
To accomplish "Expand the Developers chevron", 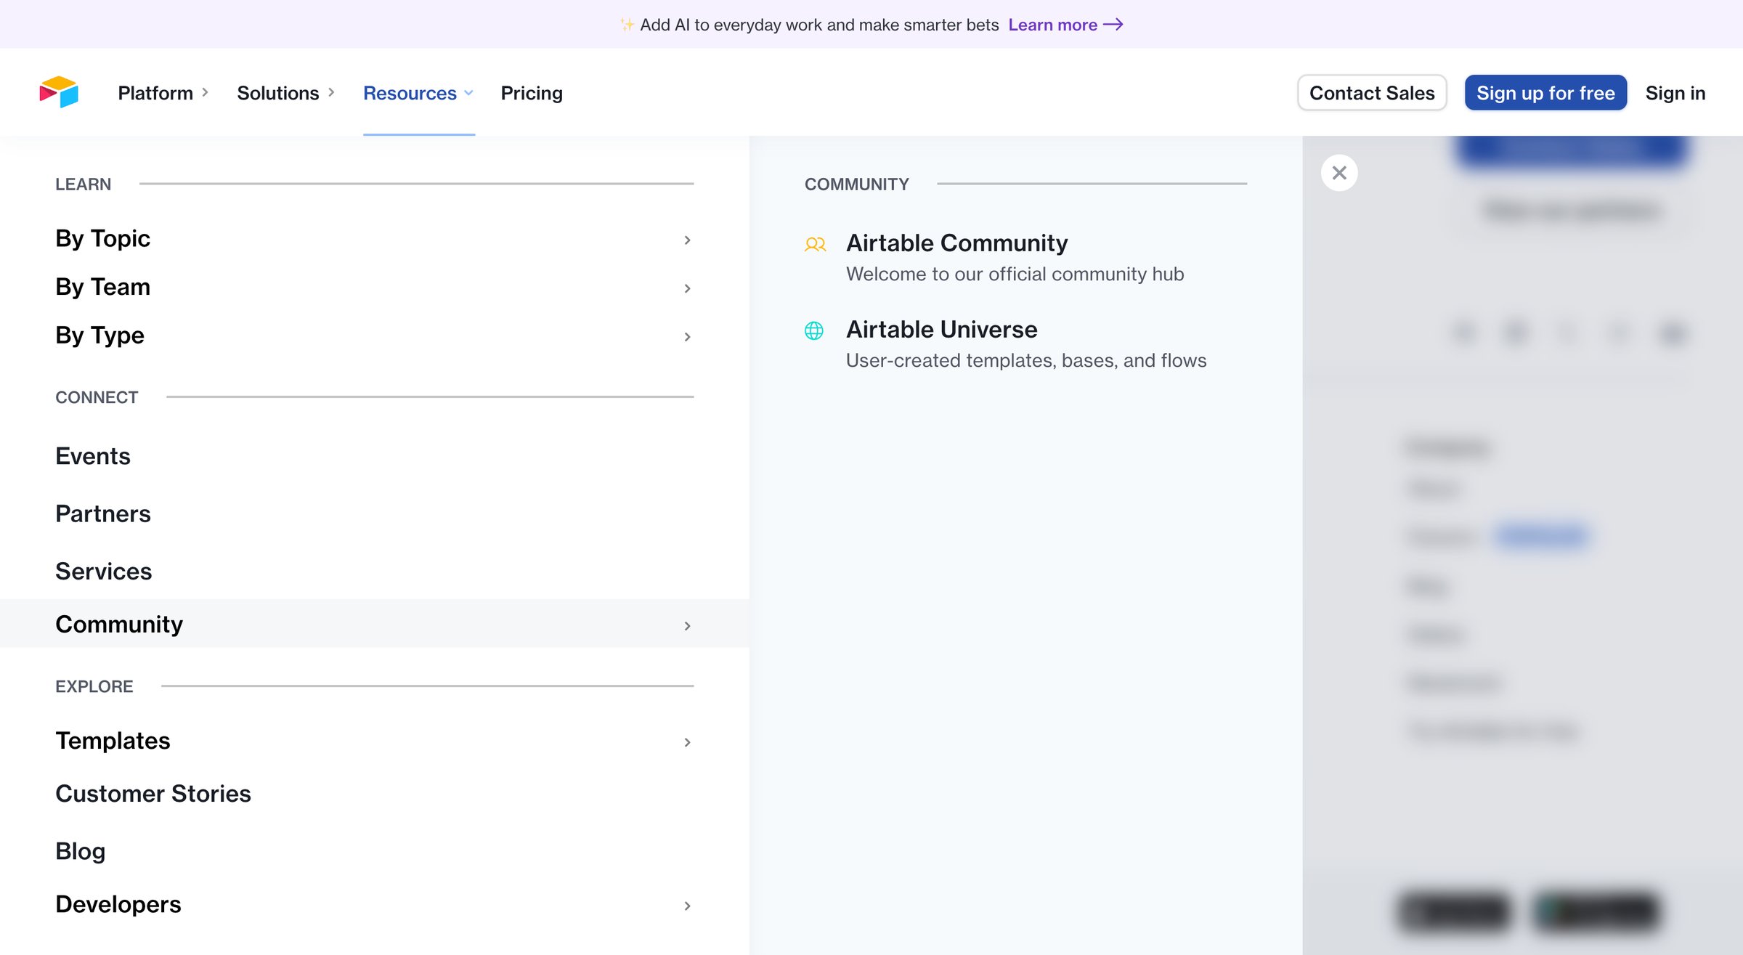I will (687, 906).
